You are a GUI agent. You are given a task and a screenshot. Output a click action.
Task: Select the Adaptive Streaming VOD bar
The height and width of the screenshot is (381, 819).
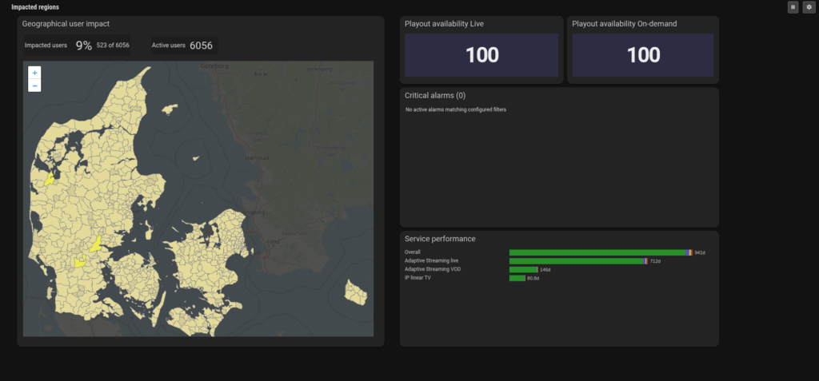tap(523, 270)
